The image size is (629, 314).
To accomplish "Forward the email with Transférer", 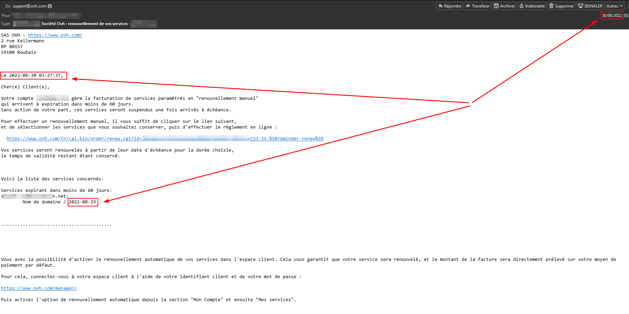I will (x=477, y=6).
